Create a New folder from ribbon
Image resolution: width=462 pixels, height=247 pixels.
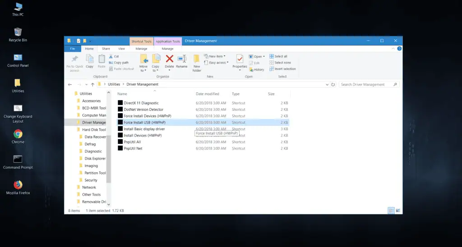(x=197, y=63)
